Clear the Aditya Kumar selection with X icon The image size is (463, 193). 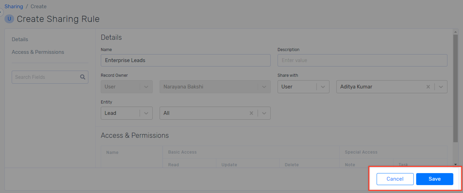[428, 87]
